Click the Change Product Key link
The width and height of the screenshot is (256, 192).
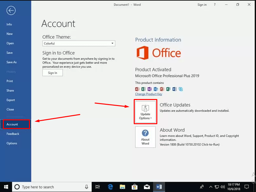tap(148, 94)
